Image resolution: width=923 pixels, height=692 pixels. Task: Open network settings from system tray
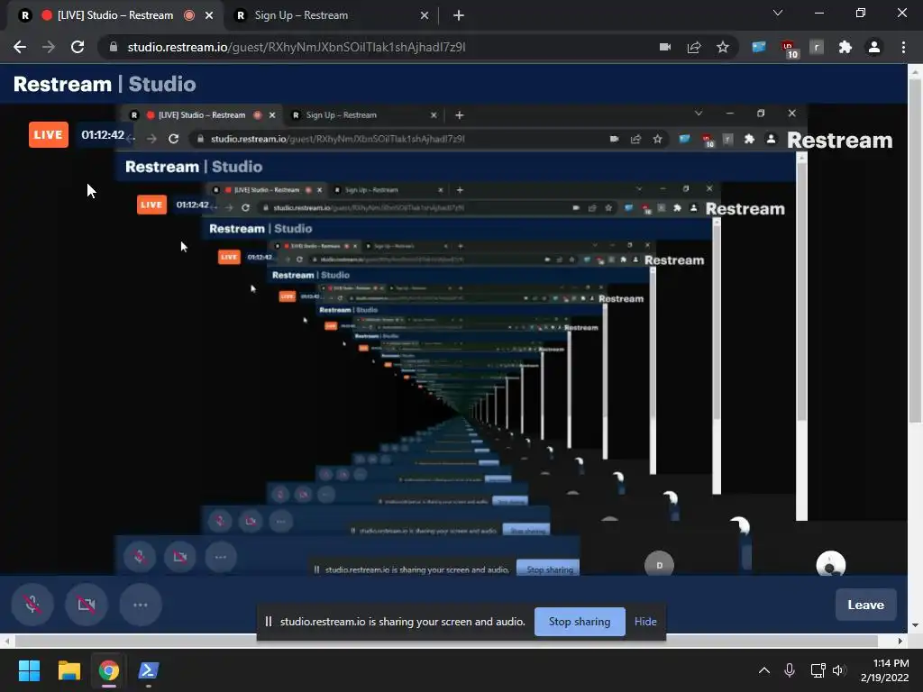coord(818,670)
